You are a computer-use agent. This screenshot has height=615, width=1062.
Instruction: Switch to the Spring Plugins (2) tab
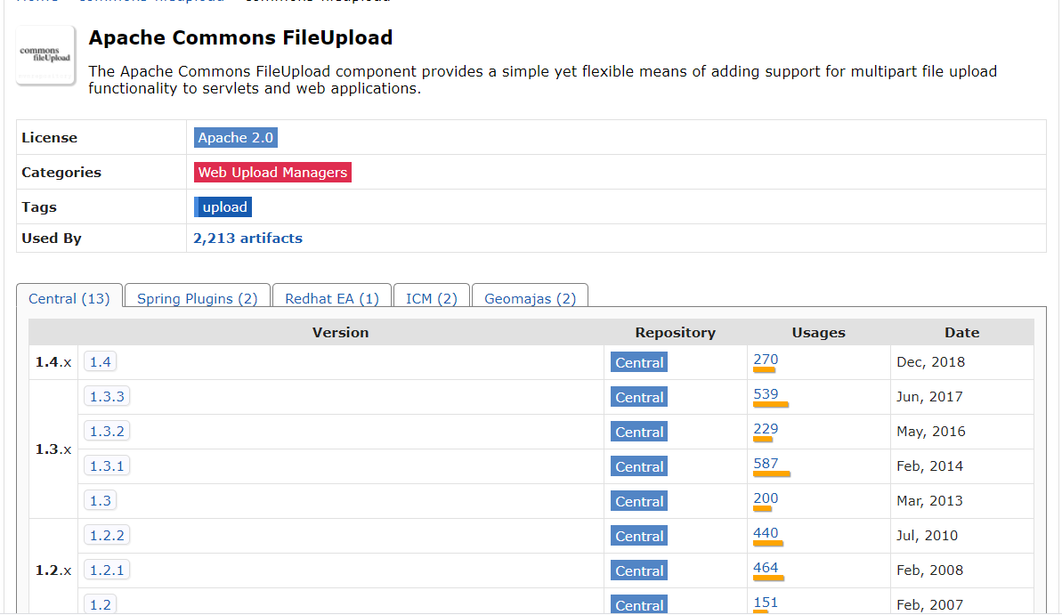coord(197,298)
